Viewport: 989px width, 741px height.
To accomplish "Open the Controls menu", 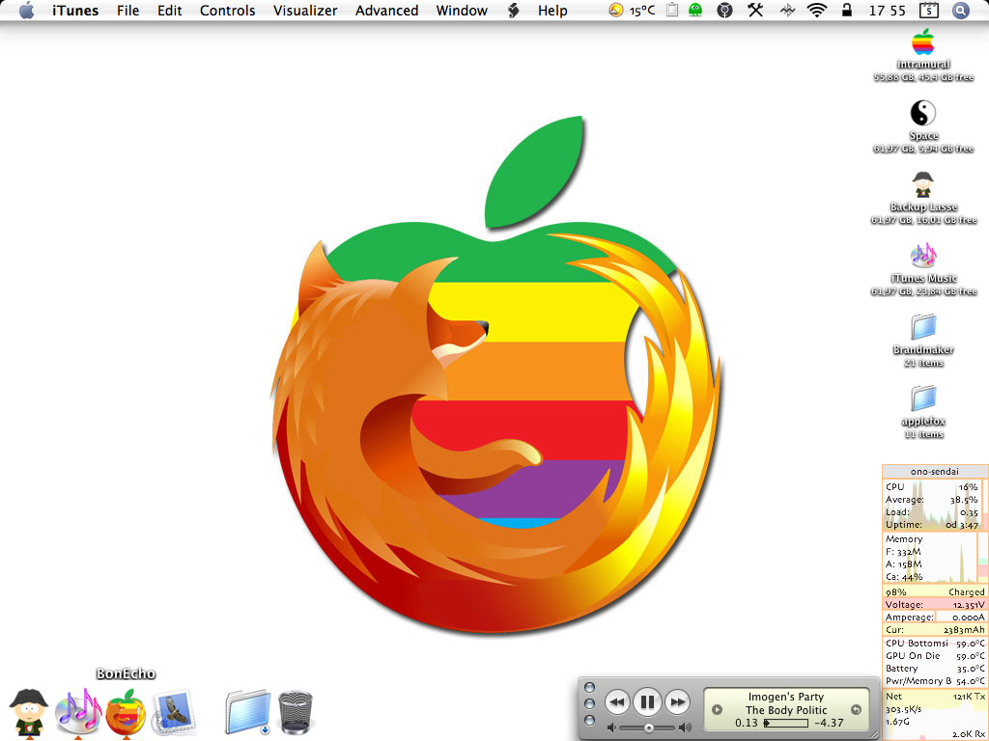I will [228, 11].
